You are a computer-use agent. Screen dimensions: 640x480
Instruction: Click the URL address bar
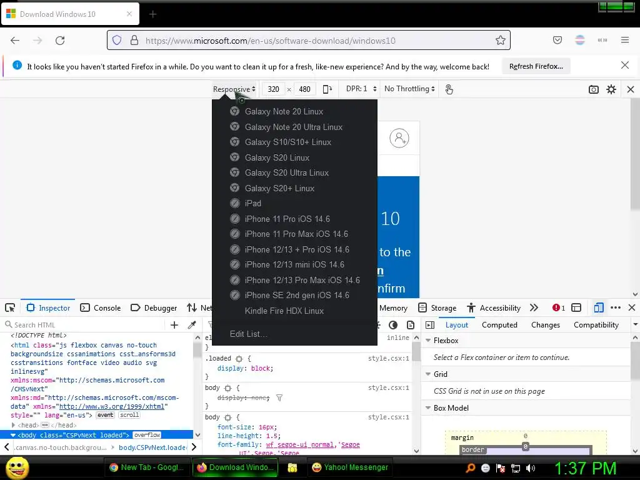point(309,40)
